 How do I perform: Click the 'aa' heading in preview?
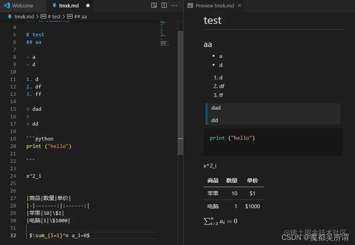pyautogui.click(x=208, y=44)
